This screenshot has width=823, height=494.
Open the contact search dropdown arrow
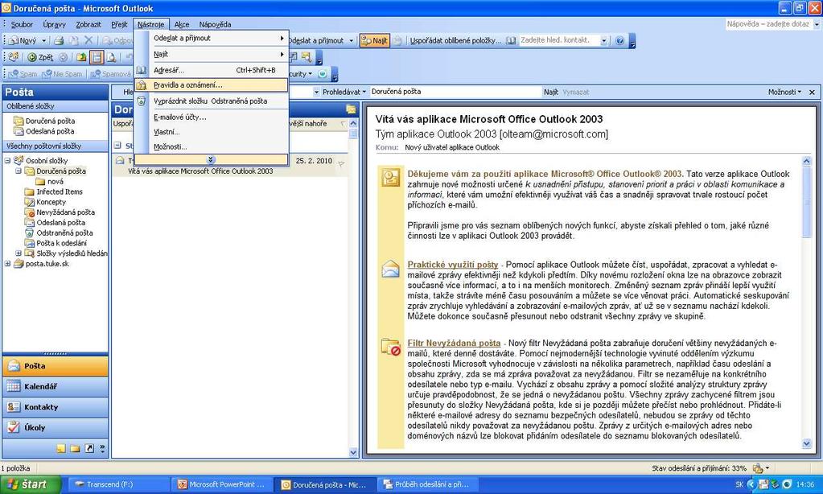tap(604, 40)
